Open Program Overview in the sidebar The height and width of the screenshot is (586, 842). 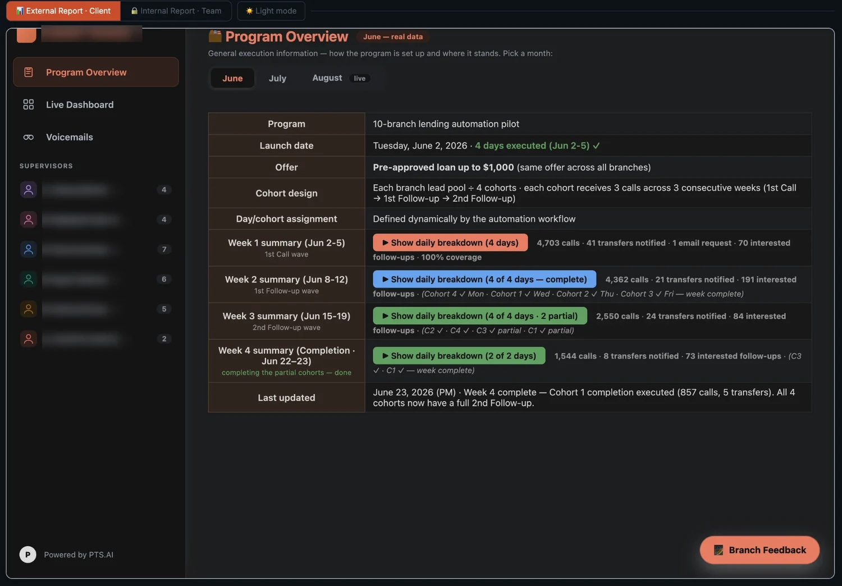coord(96,72)
